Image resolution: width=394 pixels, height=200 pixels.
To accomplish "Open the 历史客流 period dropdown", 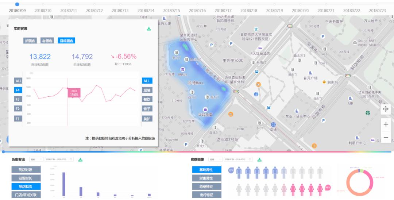I will (36, 159).
